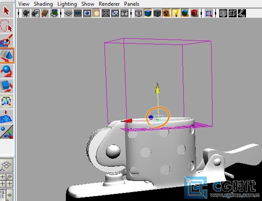Open the Panels menu
Viewport: 262px width, 201px height.
point(132,4)
